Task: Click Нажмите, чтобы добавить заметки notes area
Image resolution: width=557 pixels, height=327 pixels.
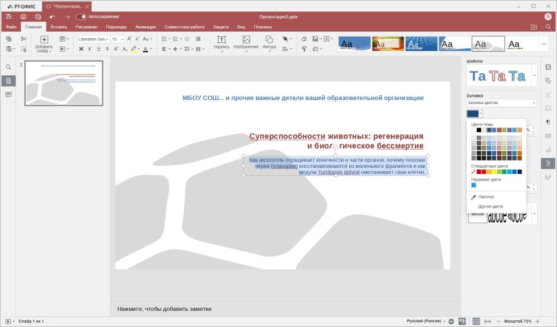Action: tap(164, 309)
